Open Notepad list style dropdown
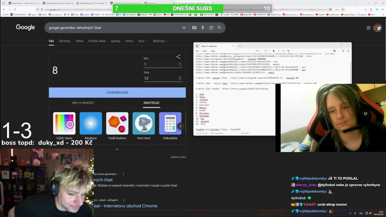386x217 pixels. (x=266, y=51)
